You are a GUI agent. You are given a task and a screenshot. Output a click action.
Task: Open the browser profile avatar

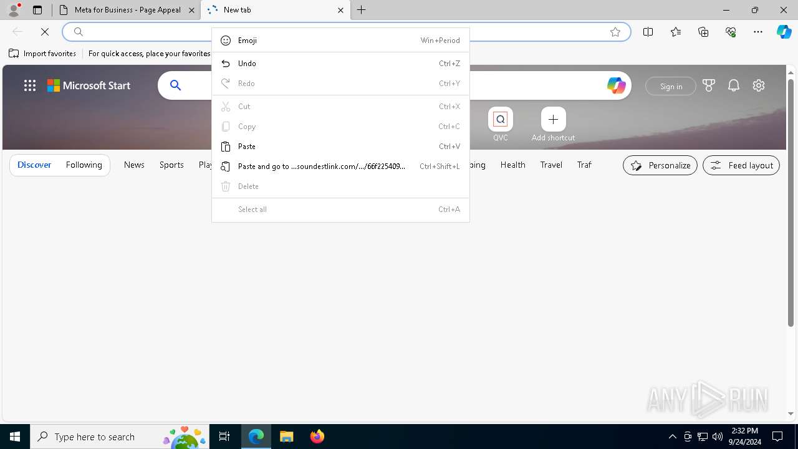(14, 9)
